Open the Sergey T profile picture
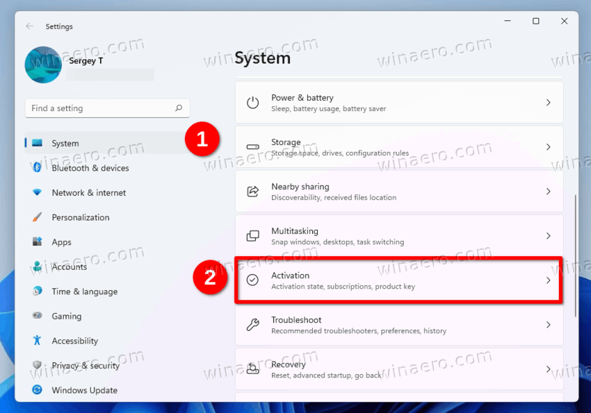 click(x=43, y=65)
